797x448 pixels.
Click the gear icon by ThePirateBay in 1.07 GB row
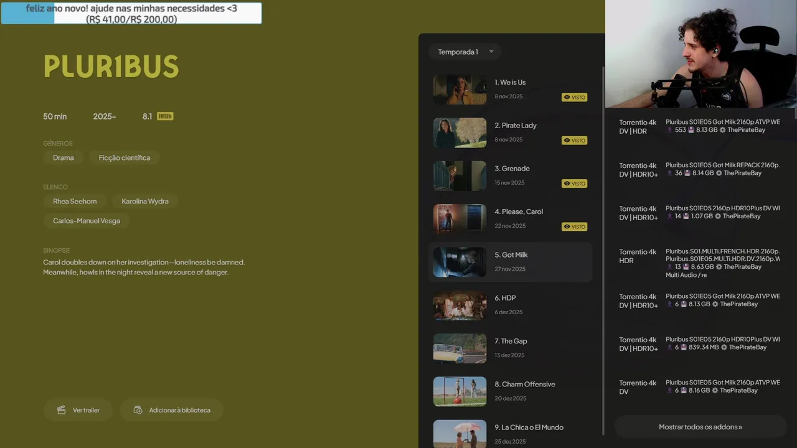pyautogui.click(x=718, y=216)
